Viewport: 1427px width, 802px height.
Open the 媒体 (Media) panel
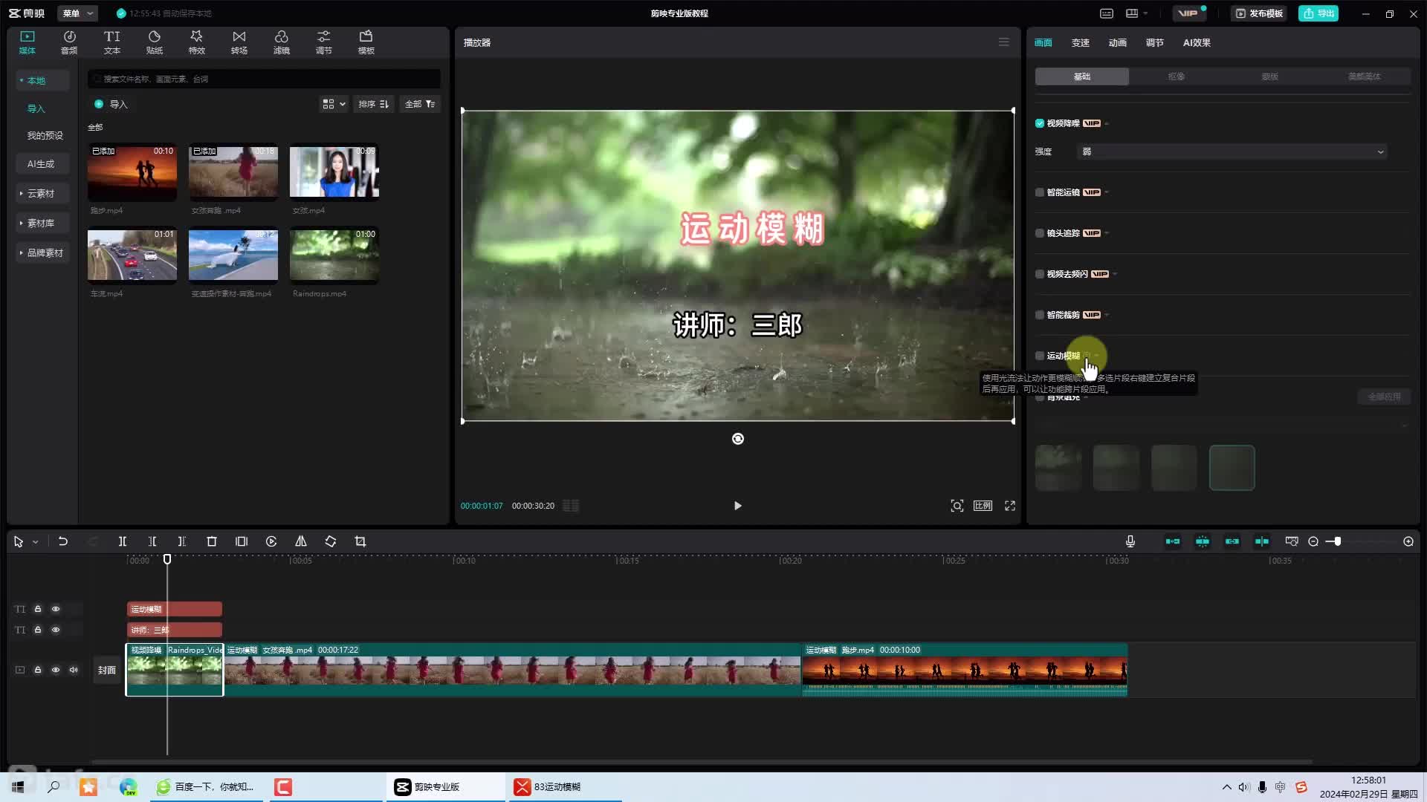click(27, 42)
